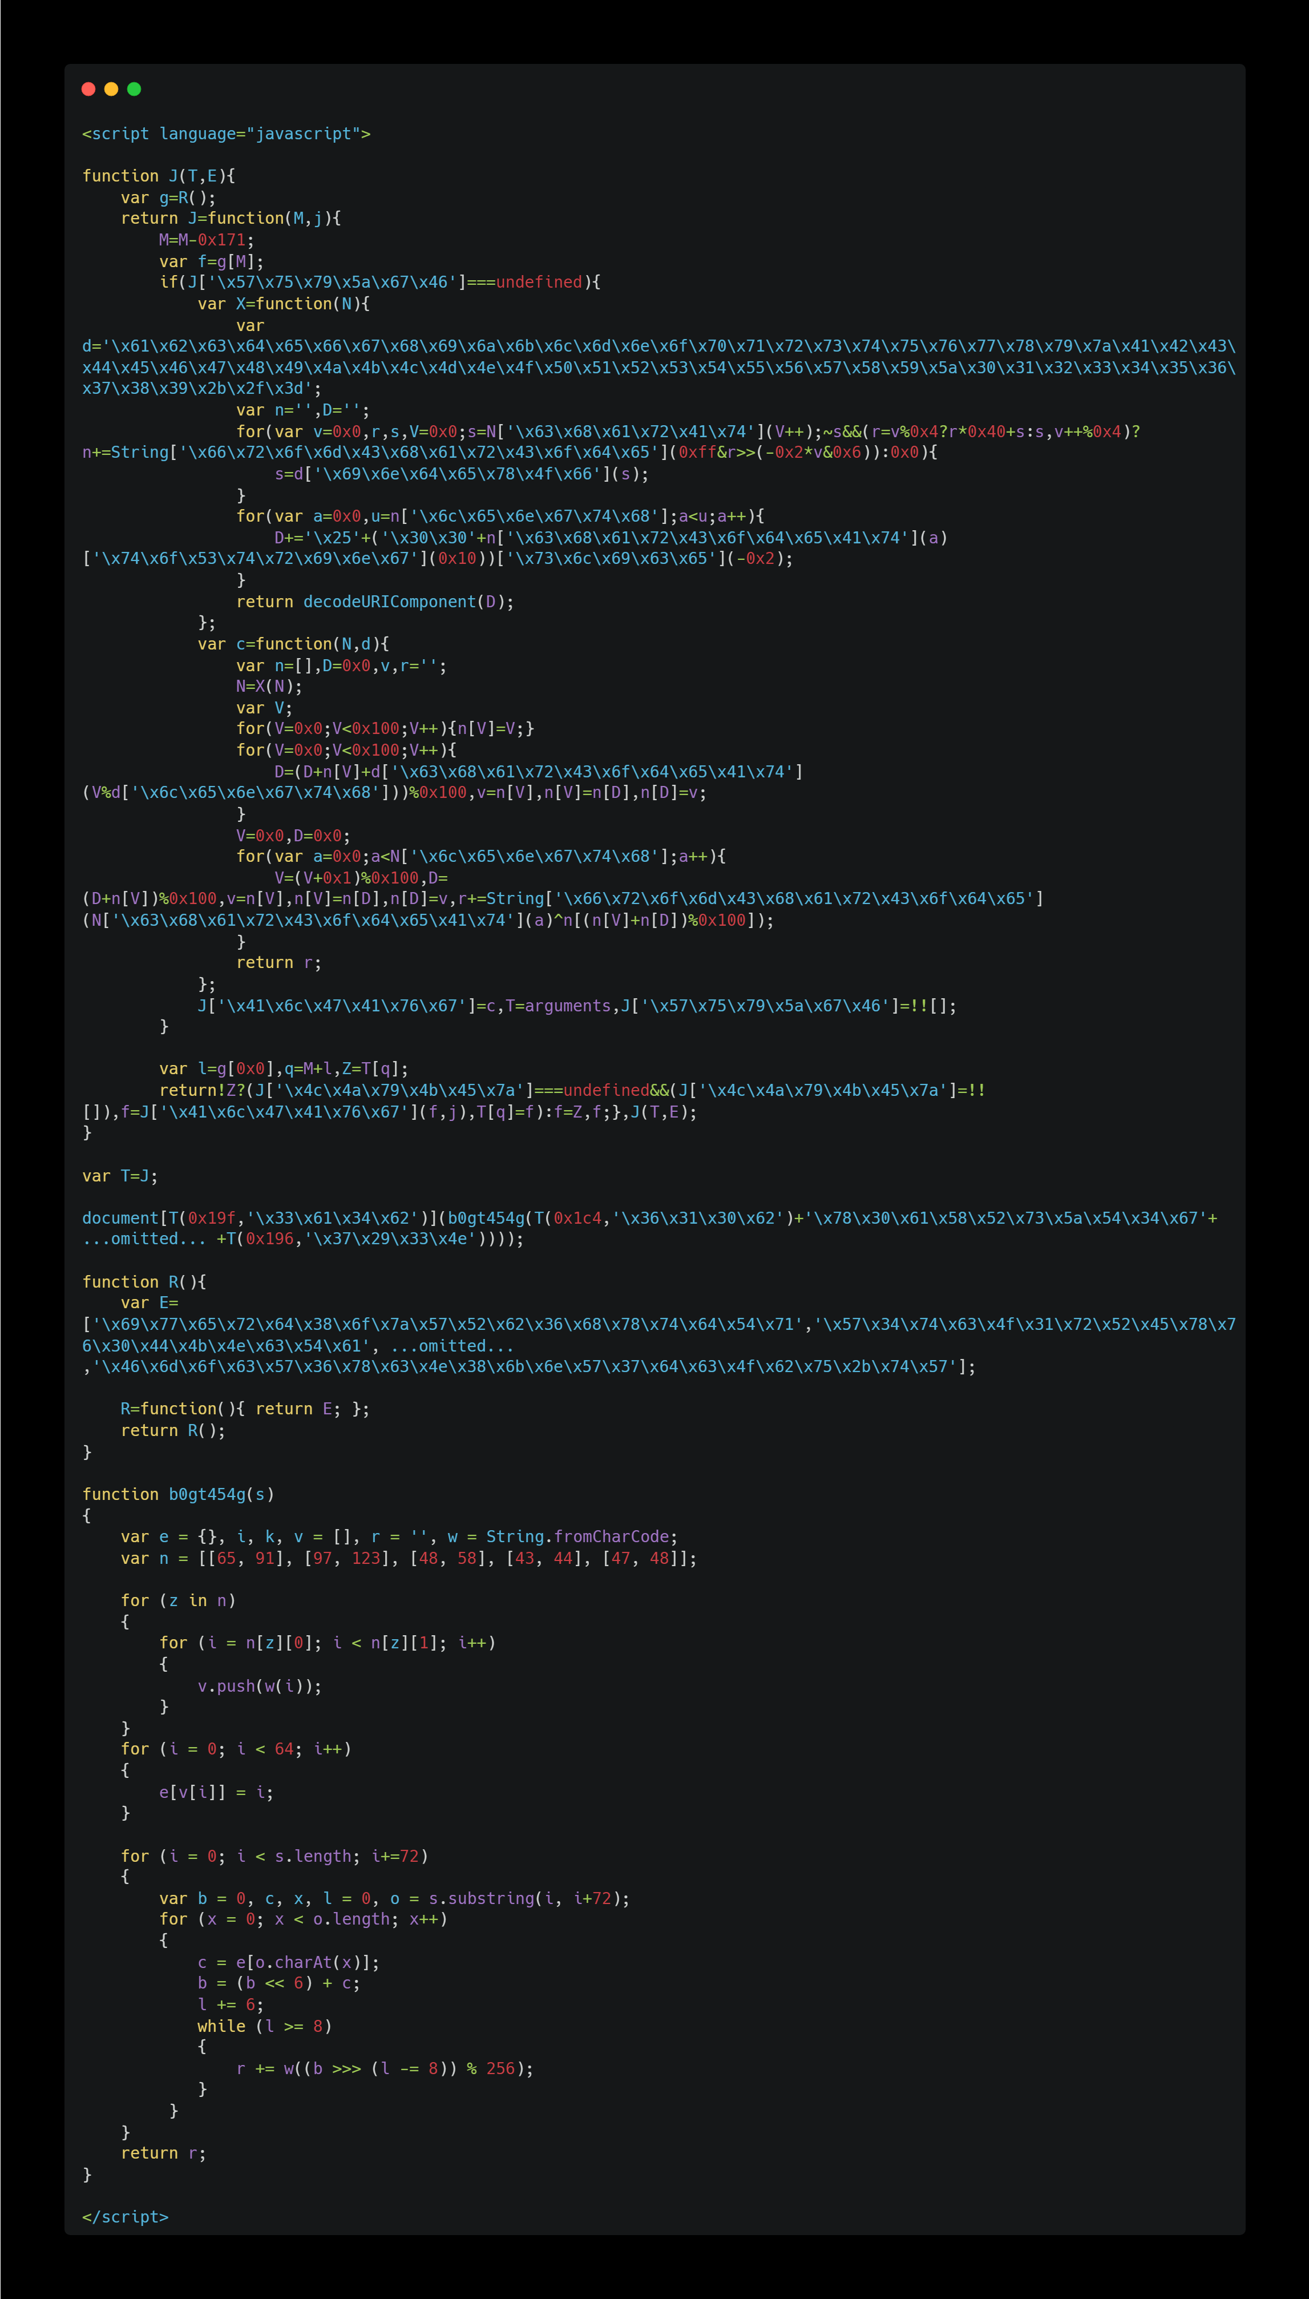1309x2299 pixels.
Task: Select the line 'var g=R();'
Action: (x=169, y=198)
